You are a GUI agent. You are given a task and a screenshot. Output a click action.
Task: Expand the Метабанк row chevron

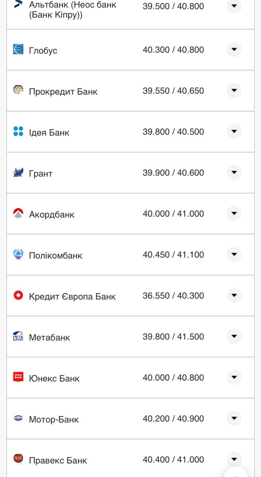tap(234, 337)
